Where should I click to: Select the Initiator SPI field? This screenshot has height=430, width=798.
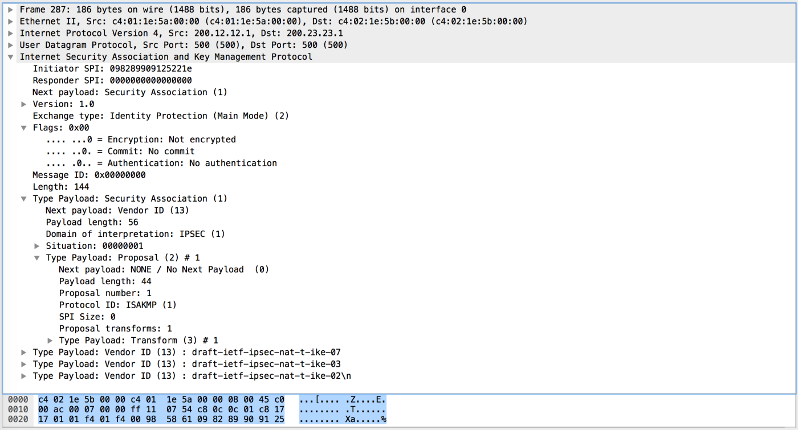coord(112,68)
